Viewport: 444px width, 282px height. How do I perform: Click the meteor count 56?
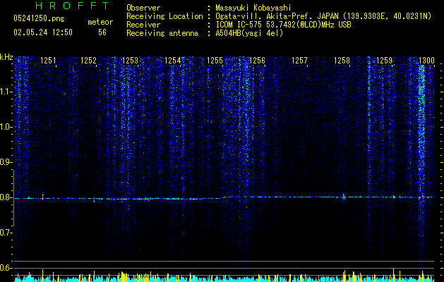102,32
